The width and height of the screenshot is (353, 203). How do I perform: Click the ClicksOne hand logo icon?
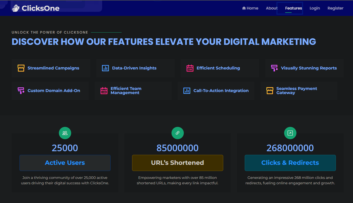click(16, 8)
